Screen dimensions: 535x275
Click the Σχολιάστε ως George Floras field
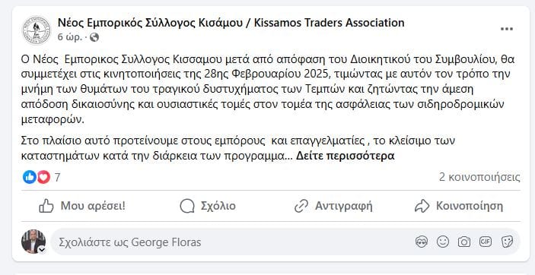tap(285, 242)
